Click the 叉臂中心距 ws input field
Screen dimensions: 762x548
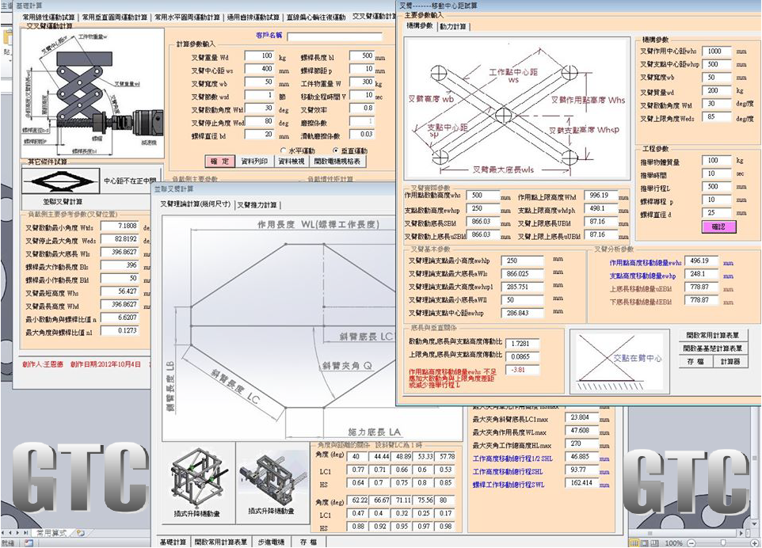click(260, 70)
